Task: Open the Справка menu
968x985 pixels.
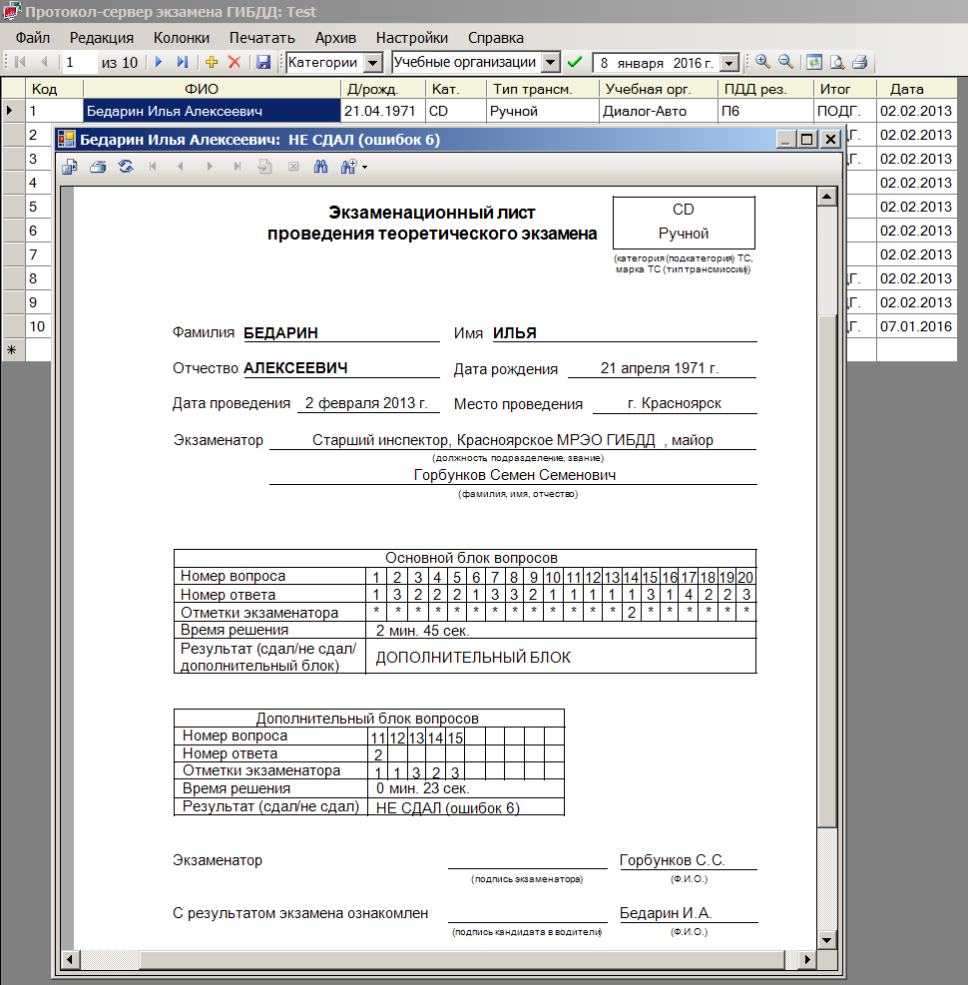Action: click(496, 38)
